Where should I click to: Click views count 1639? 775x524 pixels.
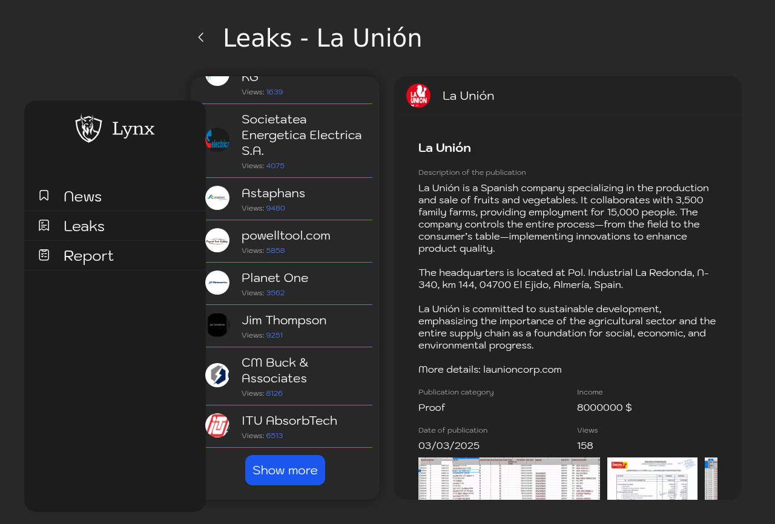click(274, 92)
